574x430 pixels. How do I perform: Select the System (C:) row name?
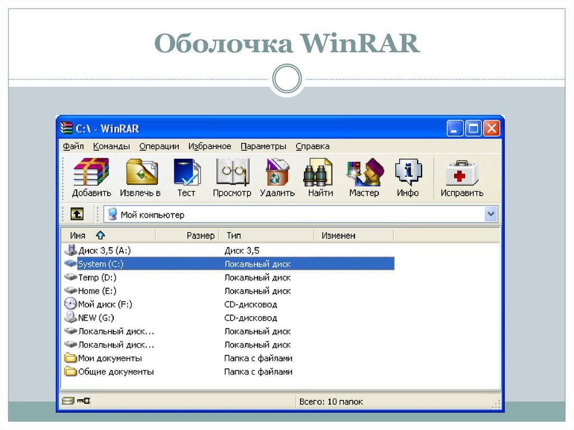click(101, 263)
